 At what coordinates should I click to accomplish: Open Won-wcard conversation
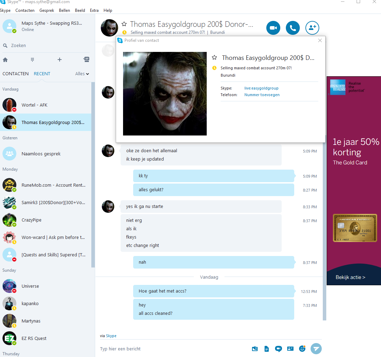point(46,238)
